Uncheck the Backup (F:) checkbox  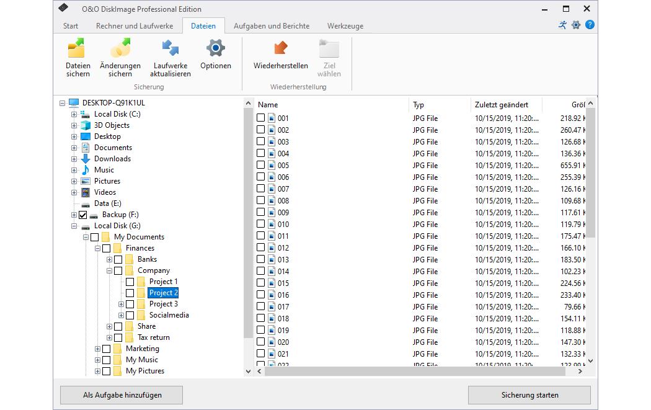(x=82, y=215)
